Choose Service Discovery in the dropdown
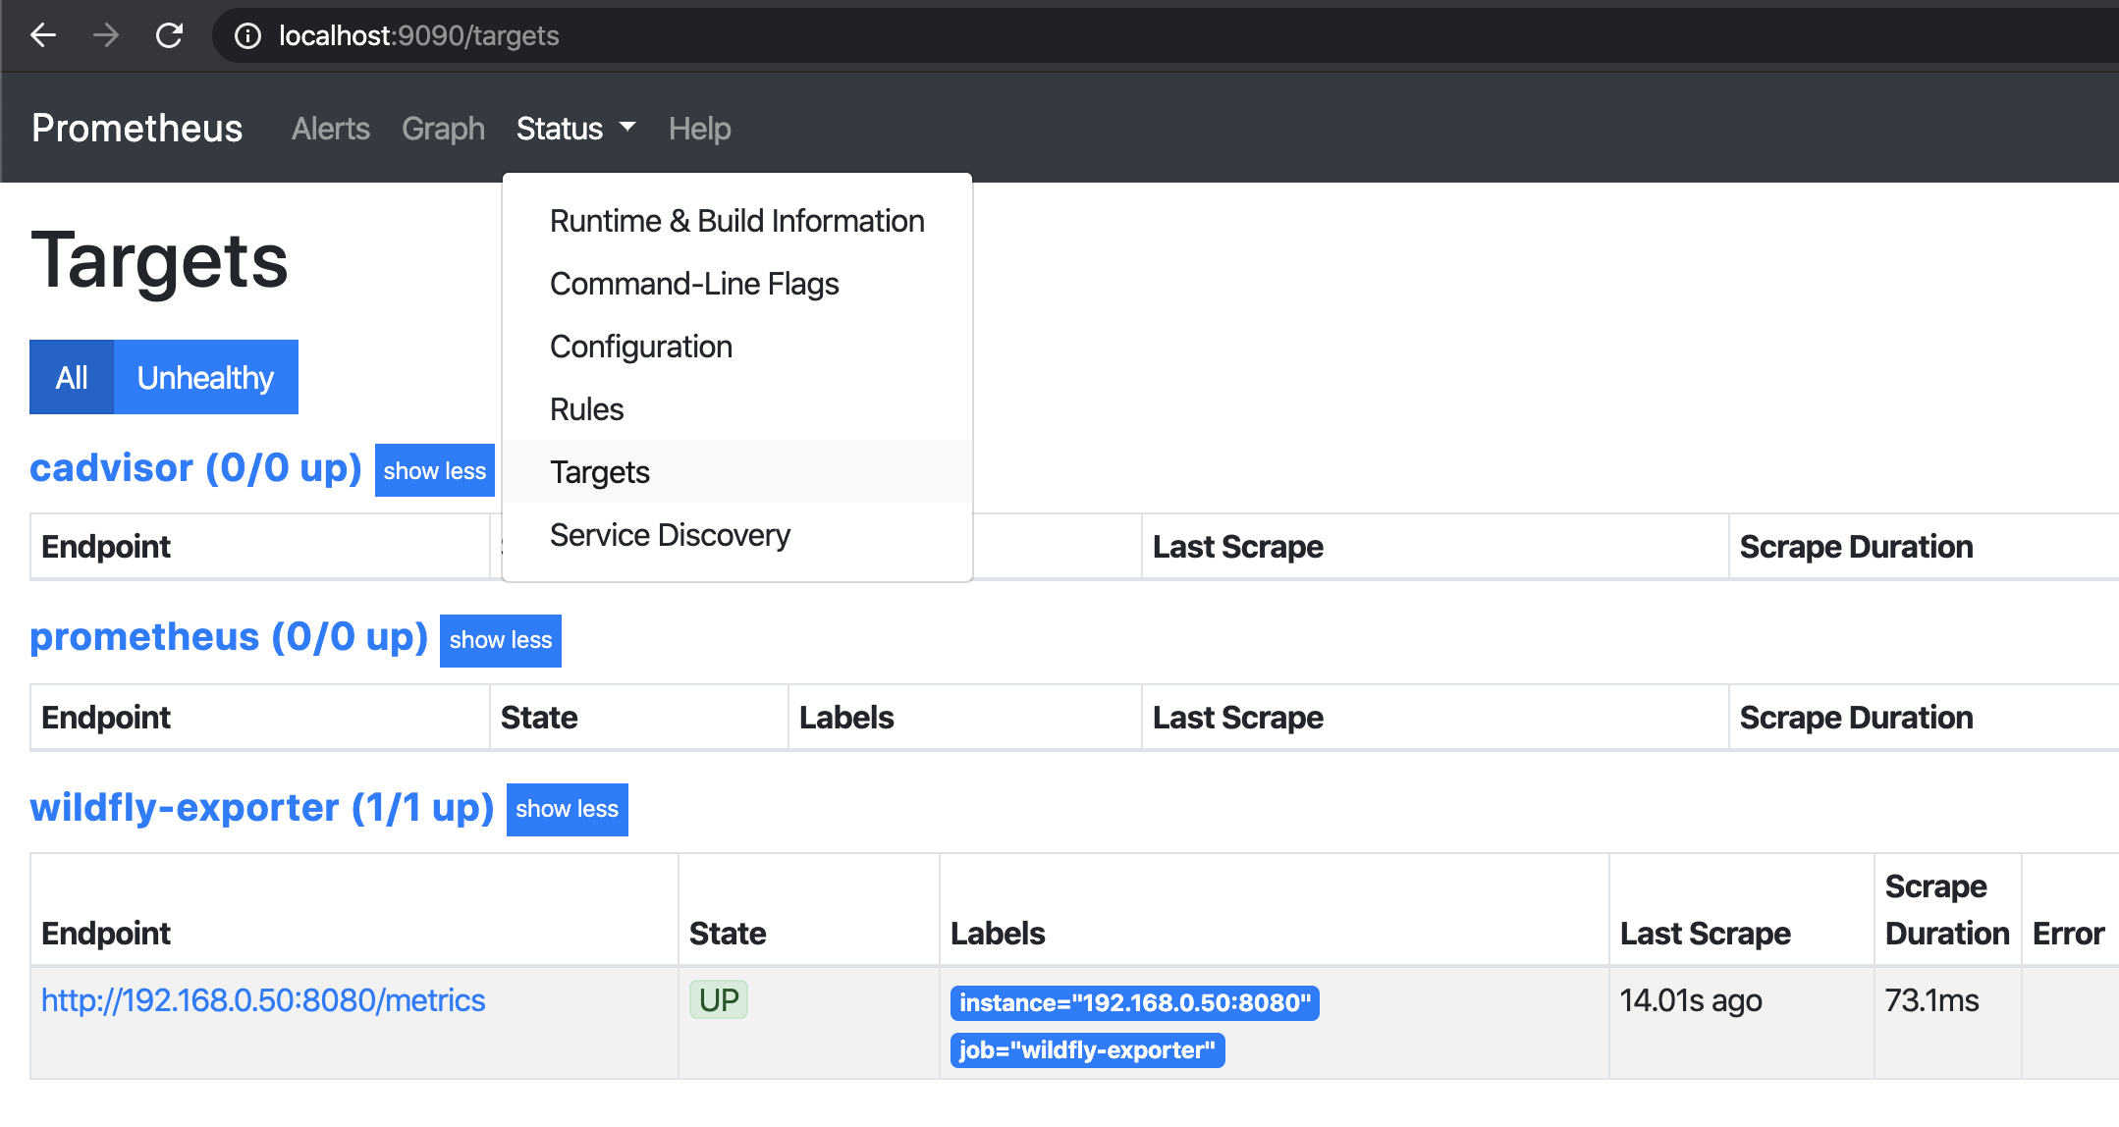The height and width of the screenshot is (1127, 2119). pos(669,535)
